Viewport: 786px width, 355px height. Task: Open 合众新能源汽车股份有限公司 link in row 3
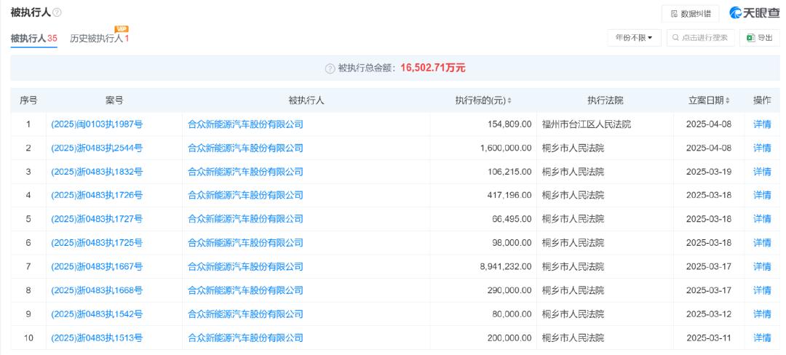245,172
